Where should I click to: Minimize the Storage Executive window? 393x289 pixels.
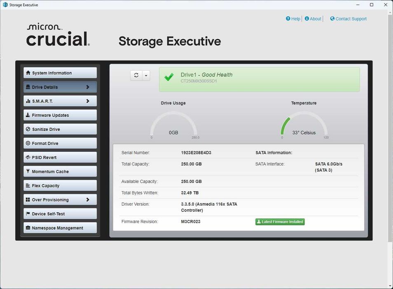[358, 5]
